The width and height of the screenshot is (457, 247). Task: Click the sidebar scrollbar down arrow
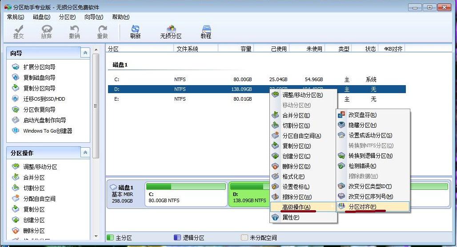click(96, 236)
